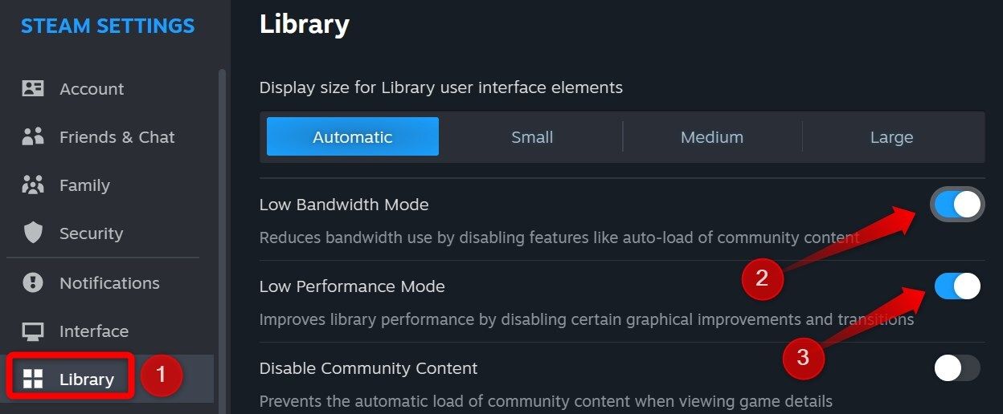Image resolution: width=1003 pixels, height=414 pixels.
Task: Choose Small display size option
Action: click(532, 137)
